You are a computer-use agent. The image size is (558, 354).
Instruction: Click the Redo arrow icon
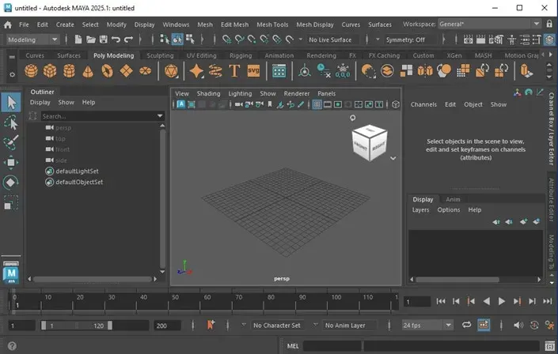128,39
